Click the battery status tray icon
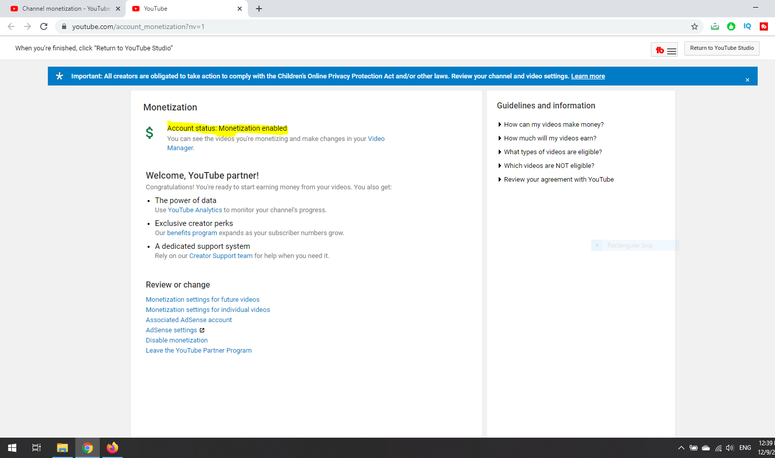Screen dimensions: 775x458 (694, 448)
